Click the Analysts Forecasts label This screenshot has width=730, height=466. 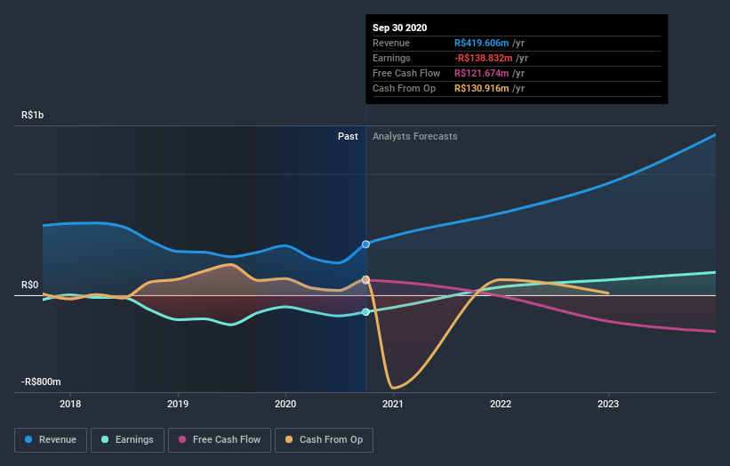(x=415, y=136)
